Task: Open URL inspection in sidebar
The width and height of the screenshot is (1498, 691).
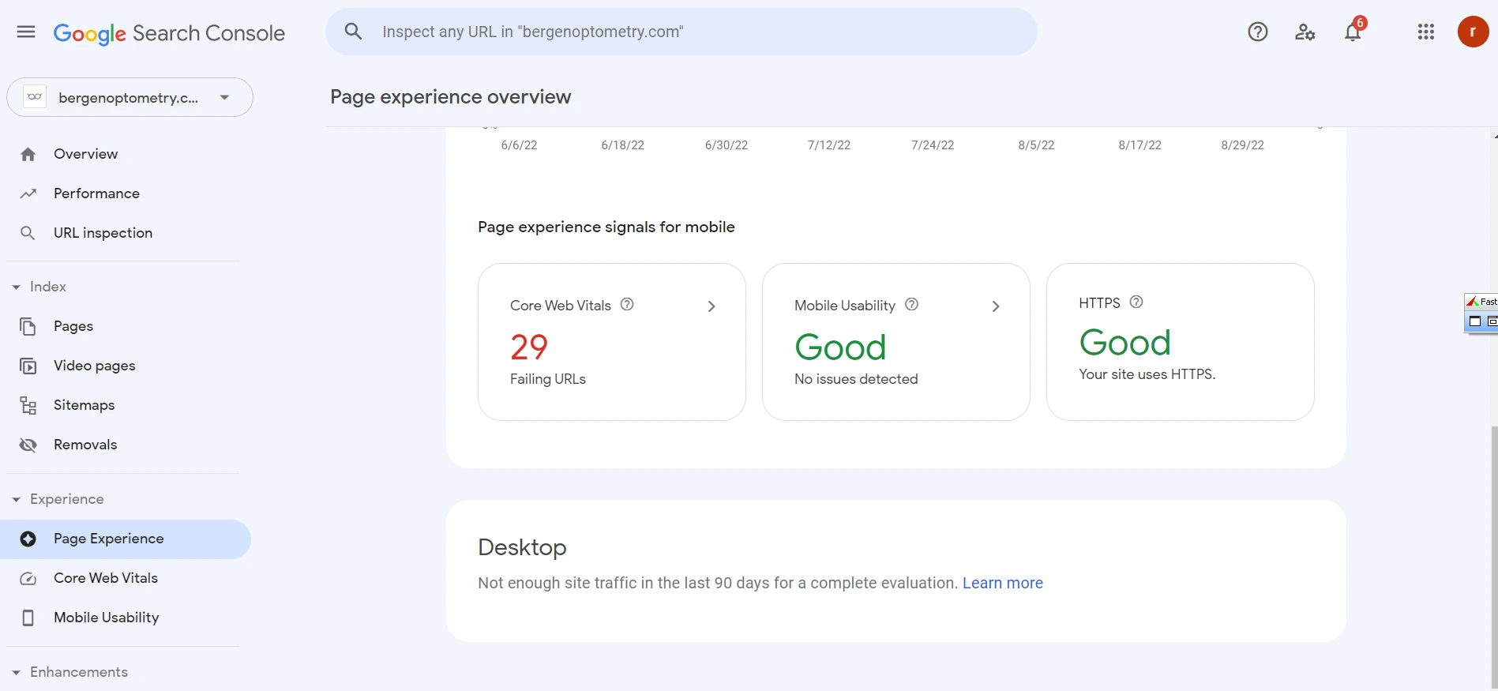Action: (x=103, y=233)
